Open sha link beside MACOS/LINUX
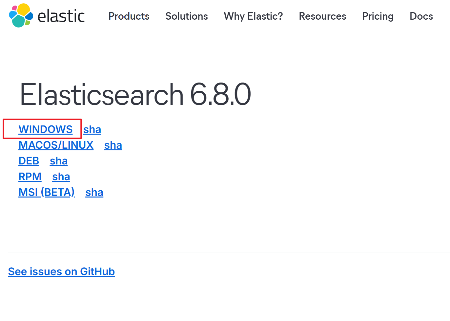The image size is (450, 321). point(113,145)
